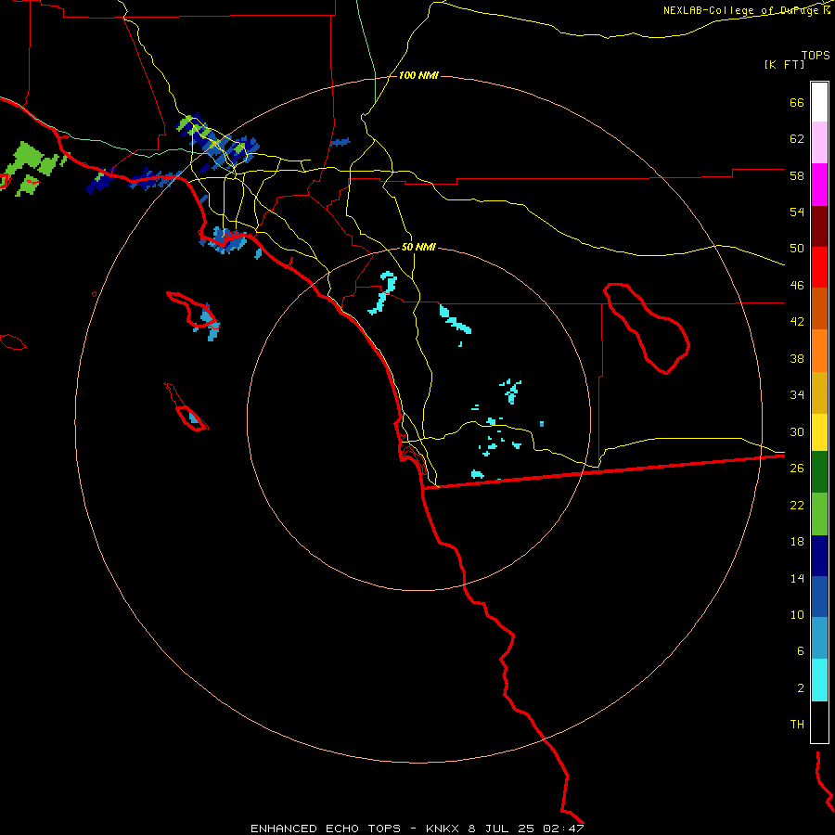This screenshot has width=835, height=835.
Task: Click the bright orange swatch in the legend
Action: (x=819, y=351)
